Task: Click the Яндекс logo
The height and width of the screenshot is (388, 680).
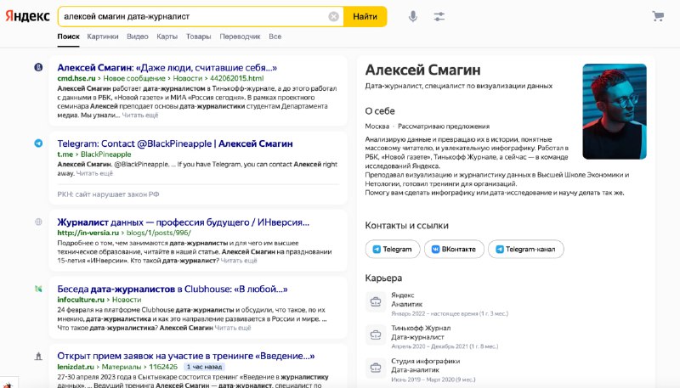Action: tap(27, 16)
